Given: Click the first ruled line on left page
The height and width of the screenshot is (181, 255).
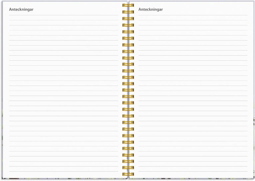Looking at the screenshot, I should (63, 15).
